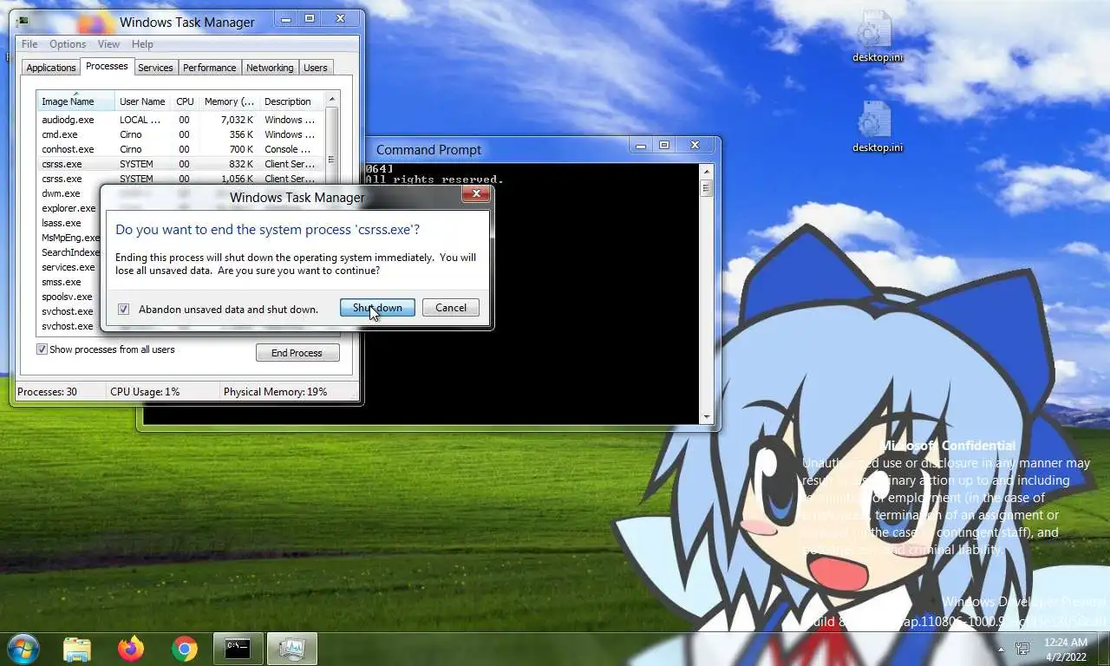Viewport: 1110px width, 666px height.
Task: Select the MsMpEng.exe process row
Action: click(x=69, y=238)
